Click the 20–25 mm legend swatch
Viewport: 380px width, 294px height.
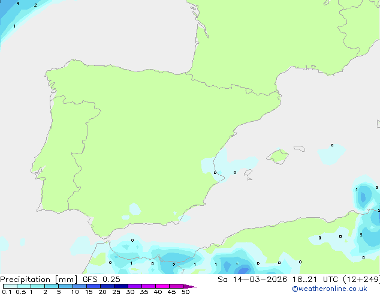(x=107, y=286)
